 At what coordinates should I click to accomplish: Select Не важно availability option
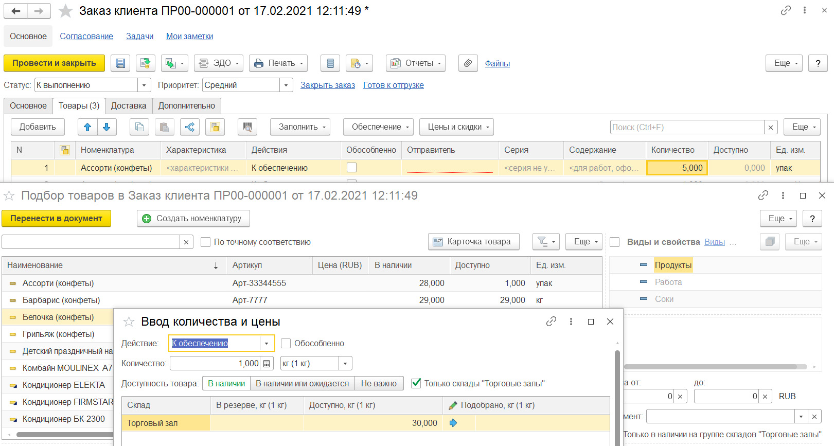pos(379,383)
